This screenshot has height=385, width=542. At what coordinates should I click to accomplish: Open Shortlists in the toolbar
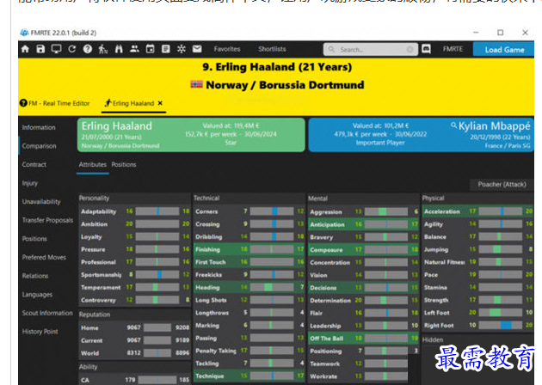point(272,49)
